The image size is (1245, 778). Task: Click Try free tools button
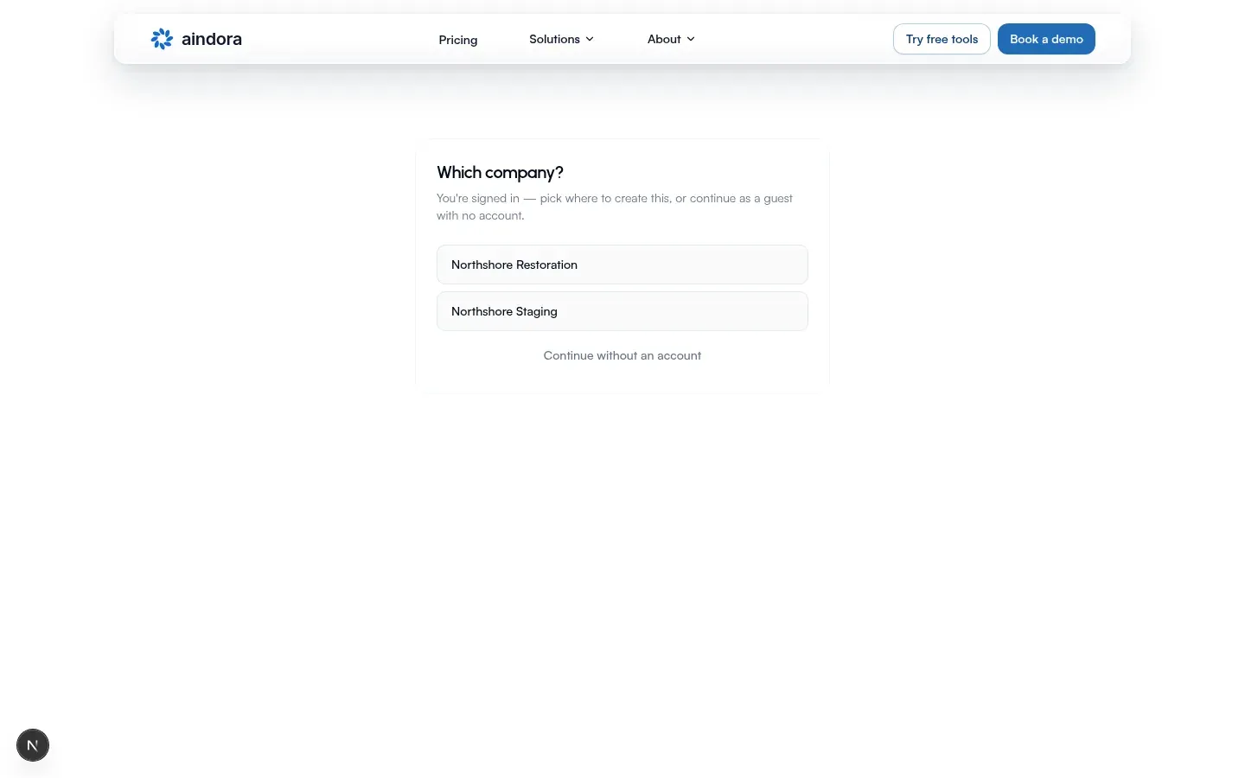(x=942, y=39)
